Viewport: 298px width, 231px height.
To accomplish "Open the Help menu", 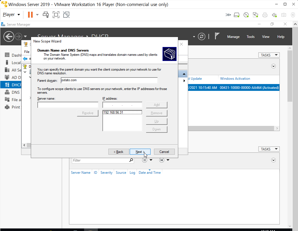I will [x=281, y=37].
